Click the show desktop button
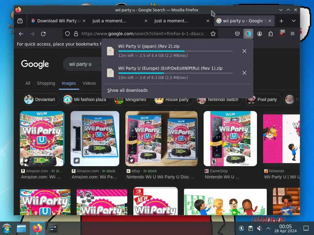Image resolution: width=314 pixels, height=235 pixels. (x=306, y=228)
